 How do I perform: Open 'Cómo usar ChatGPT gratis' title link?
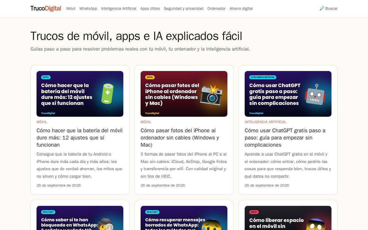click(x=285, y=138)
